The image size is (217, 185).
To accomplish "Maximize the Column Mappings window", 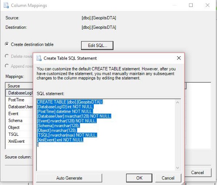I will coord(191,5).
